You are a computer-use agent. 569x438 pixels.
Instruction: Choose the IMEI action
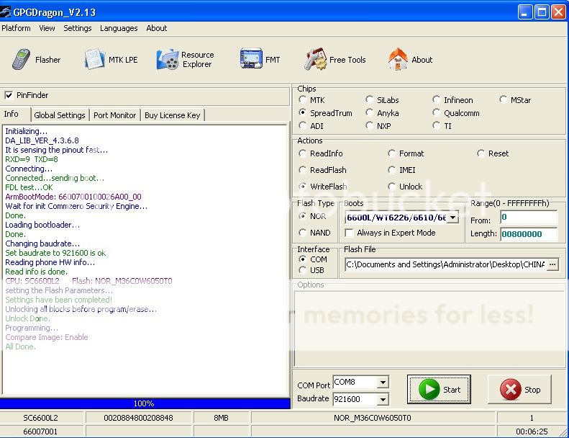point(391,170)
